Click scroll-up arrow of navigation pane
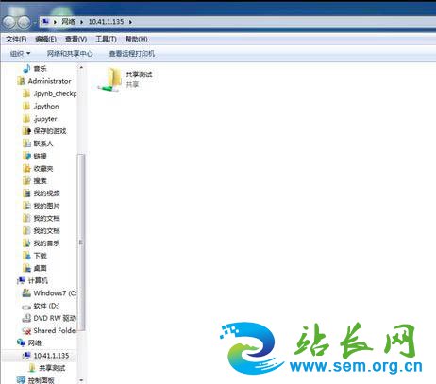The height and width of the screenshot is (384, 436). (x=81, y=67)
